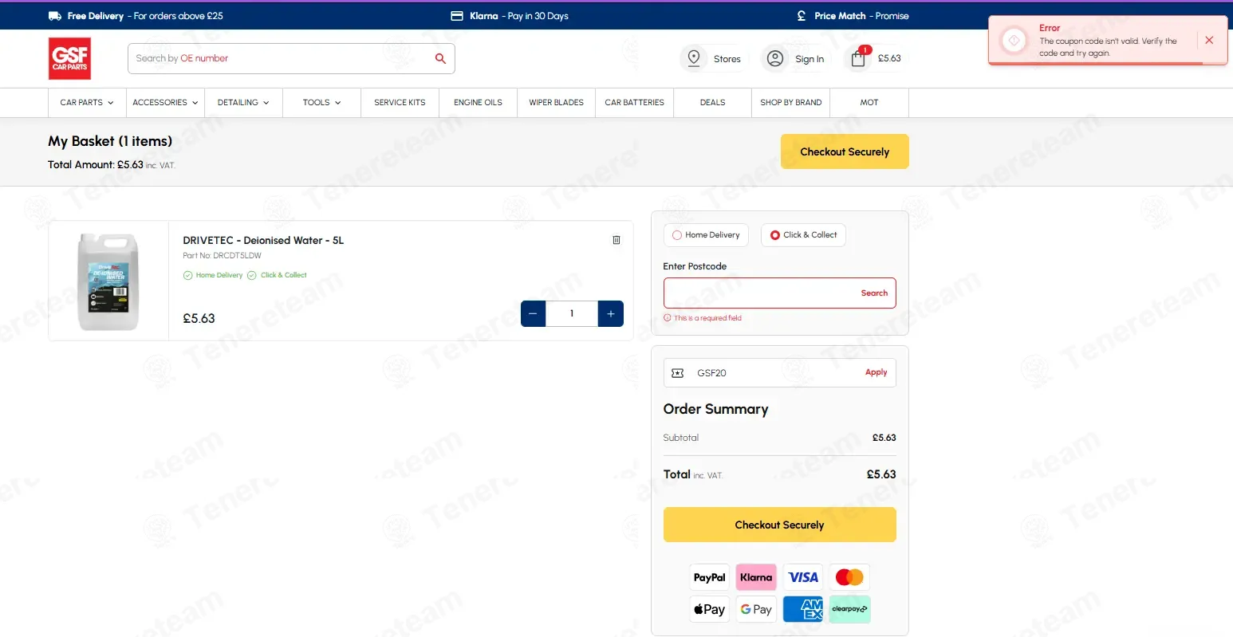Click the VISA payment logo
The image size is (1233, 637).
803,577
